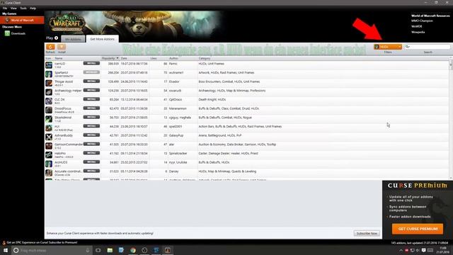Sort by the Popularity column header
The height and width of the screenshot is (255, 453).
(110, 58)
